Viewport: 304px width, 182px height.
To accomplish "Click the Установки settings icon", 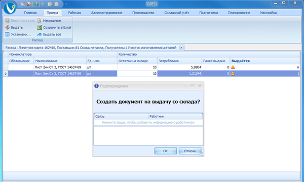I will click(7, 34).
